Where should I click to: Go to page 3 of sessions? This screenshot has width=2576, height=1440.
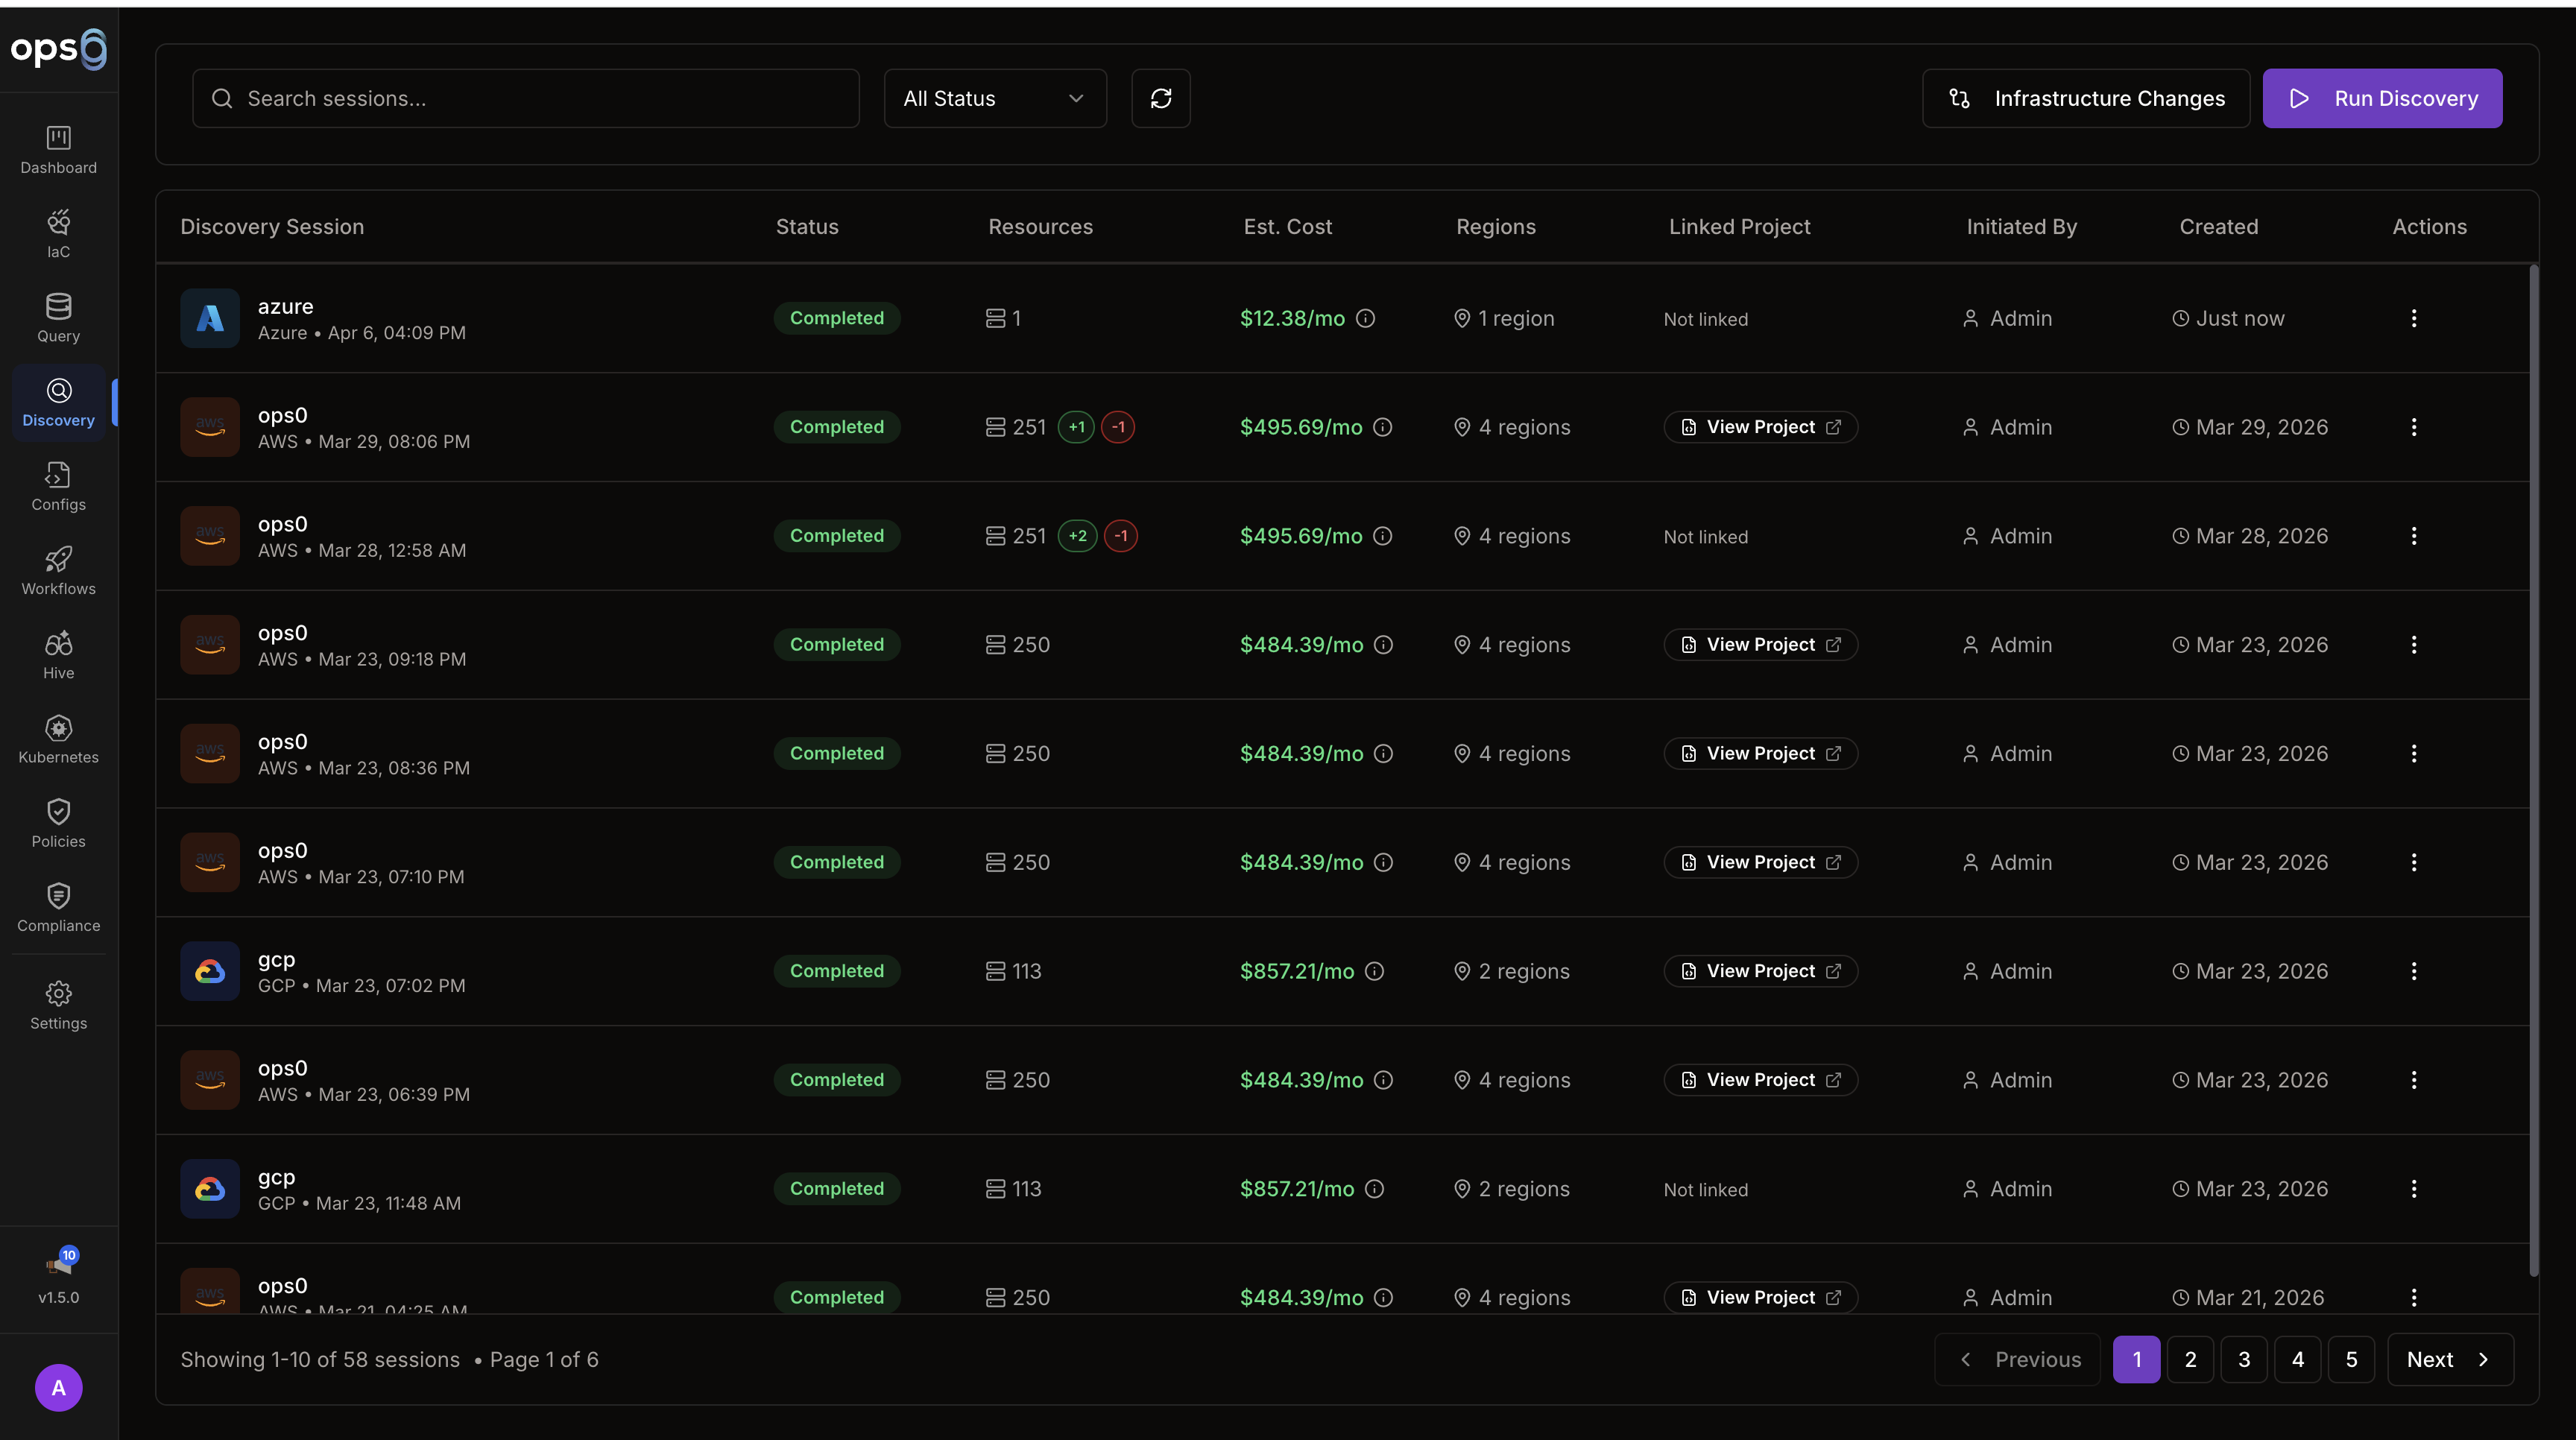[x=2243, y=1359]
